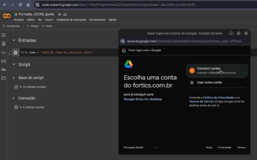Open the Editar menu

(31, 20)
